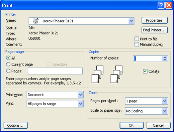
Task: Decrease number of copies with down arrow
Action: [165, 60]
